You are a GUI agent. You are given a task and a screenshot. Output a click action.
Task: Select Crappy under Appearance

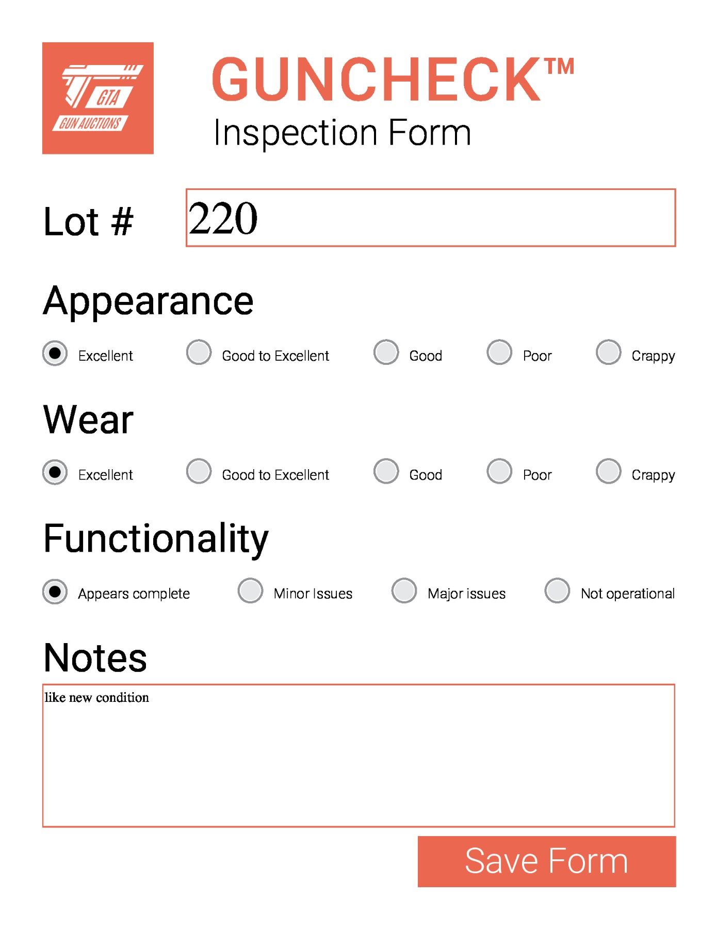point(608,353)
